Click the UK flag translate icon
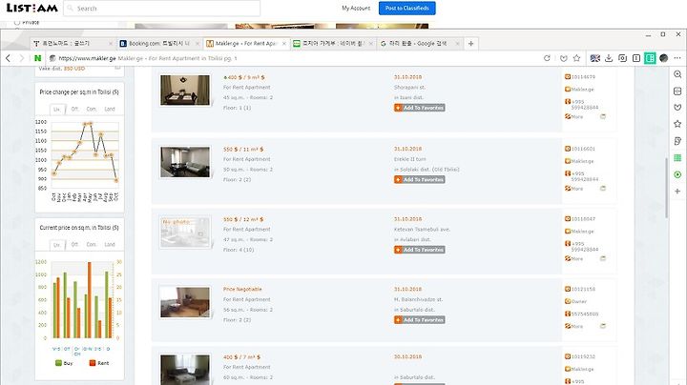The image size is (687, 385). (x=595, y=58)
